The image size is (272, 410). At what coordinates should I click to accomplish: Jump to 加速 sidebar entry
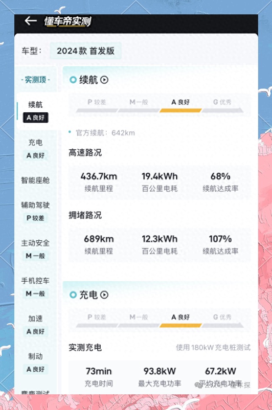click(x=36, y=325)
